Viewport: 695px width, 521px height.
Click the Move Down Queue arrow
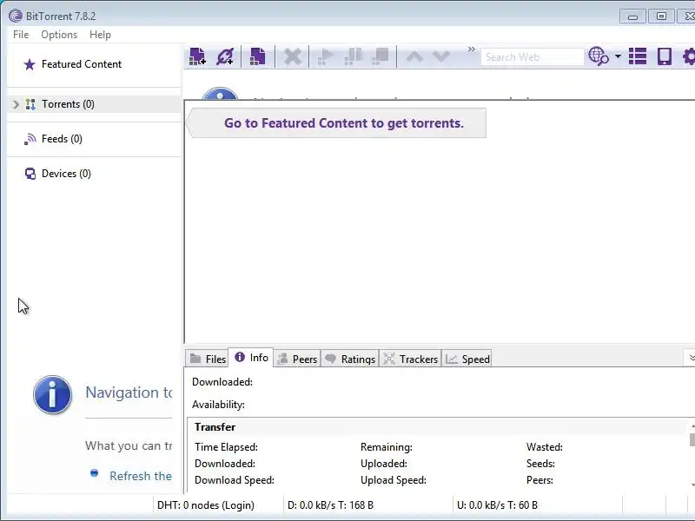click(441, 56)
